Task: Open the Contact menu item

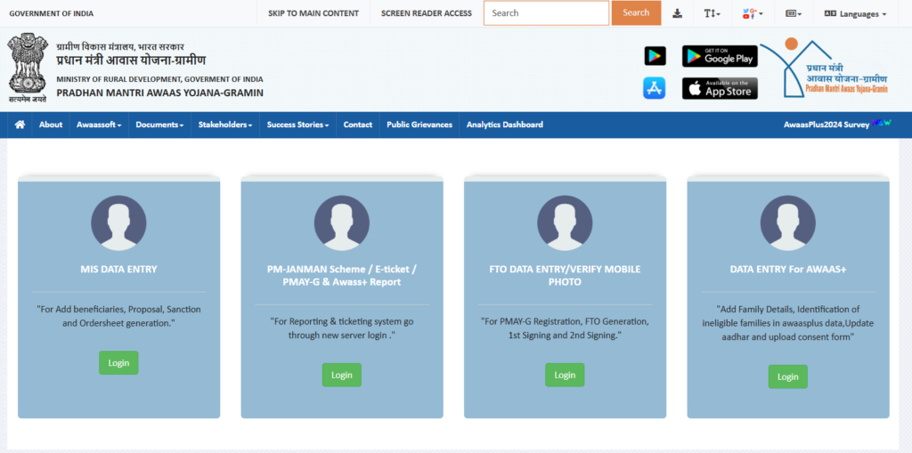Action: (x=358, y=125)
